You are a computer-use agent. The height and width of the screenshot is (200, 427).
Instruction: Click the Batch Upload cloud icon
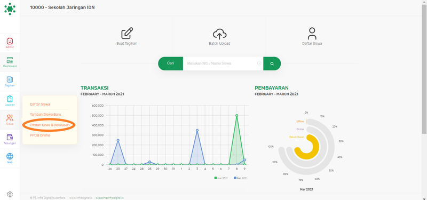(x=219, y=34)
